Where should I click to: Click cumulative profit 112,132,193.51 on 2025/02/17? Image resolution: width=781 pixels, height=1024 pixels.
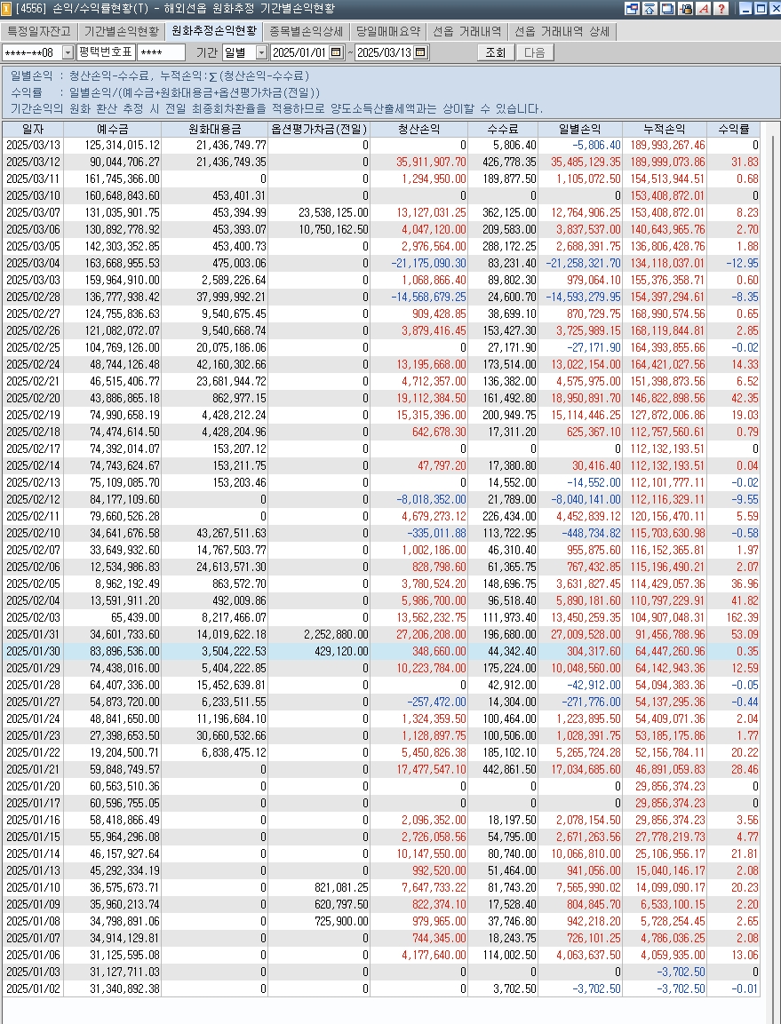[x=666, y=448]
